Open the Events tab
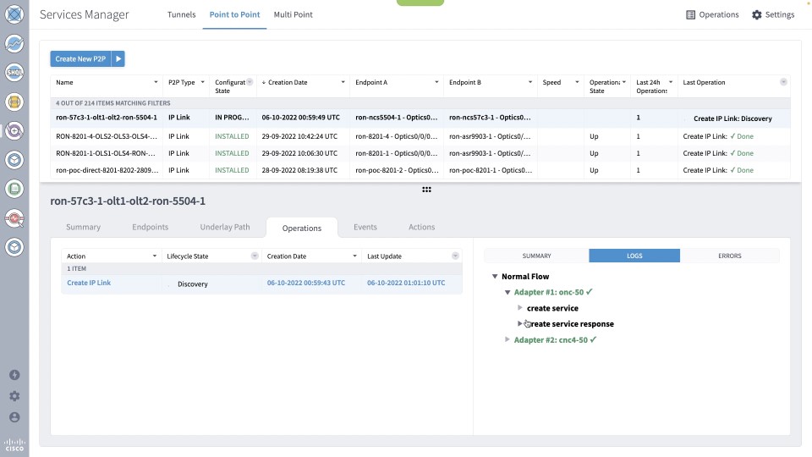This screenshot has width=812, height=457. [365, 227]
